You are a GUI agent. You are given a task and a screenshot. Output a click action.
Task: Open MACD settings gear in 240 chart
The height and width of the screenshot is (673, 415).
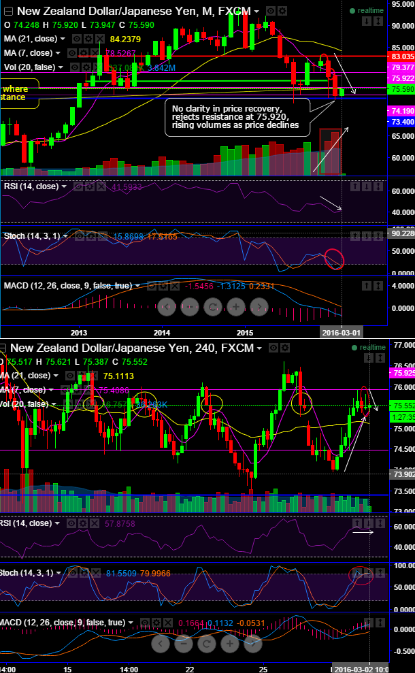tap(156, 623)
